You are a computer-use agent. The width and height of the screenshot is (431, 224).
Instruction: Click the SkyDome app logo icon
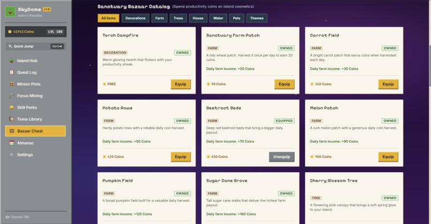coord(11,12)
